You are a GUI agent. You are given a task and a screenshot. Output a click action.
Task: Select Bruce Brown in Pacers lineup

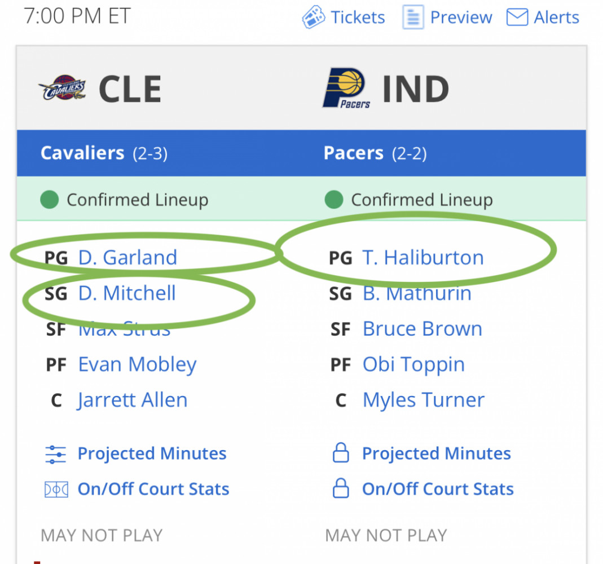pyautogui.click(x=422, y=329)
